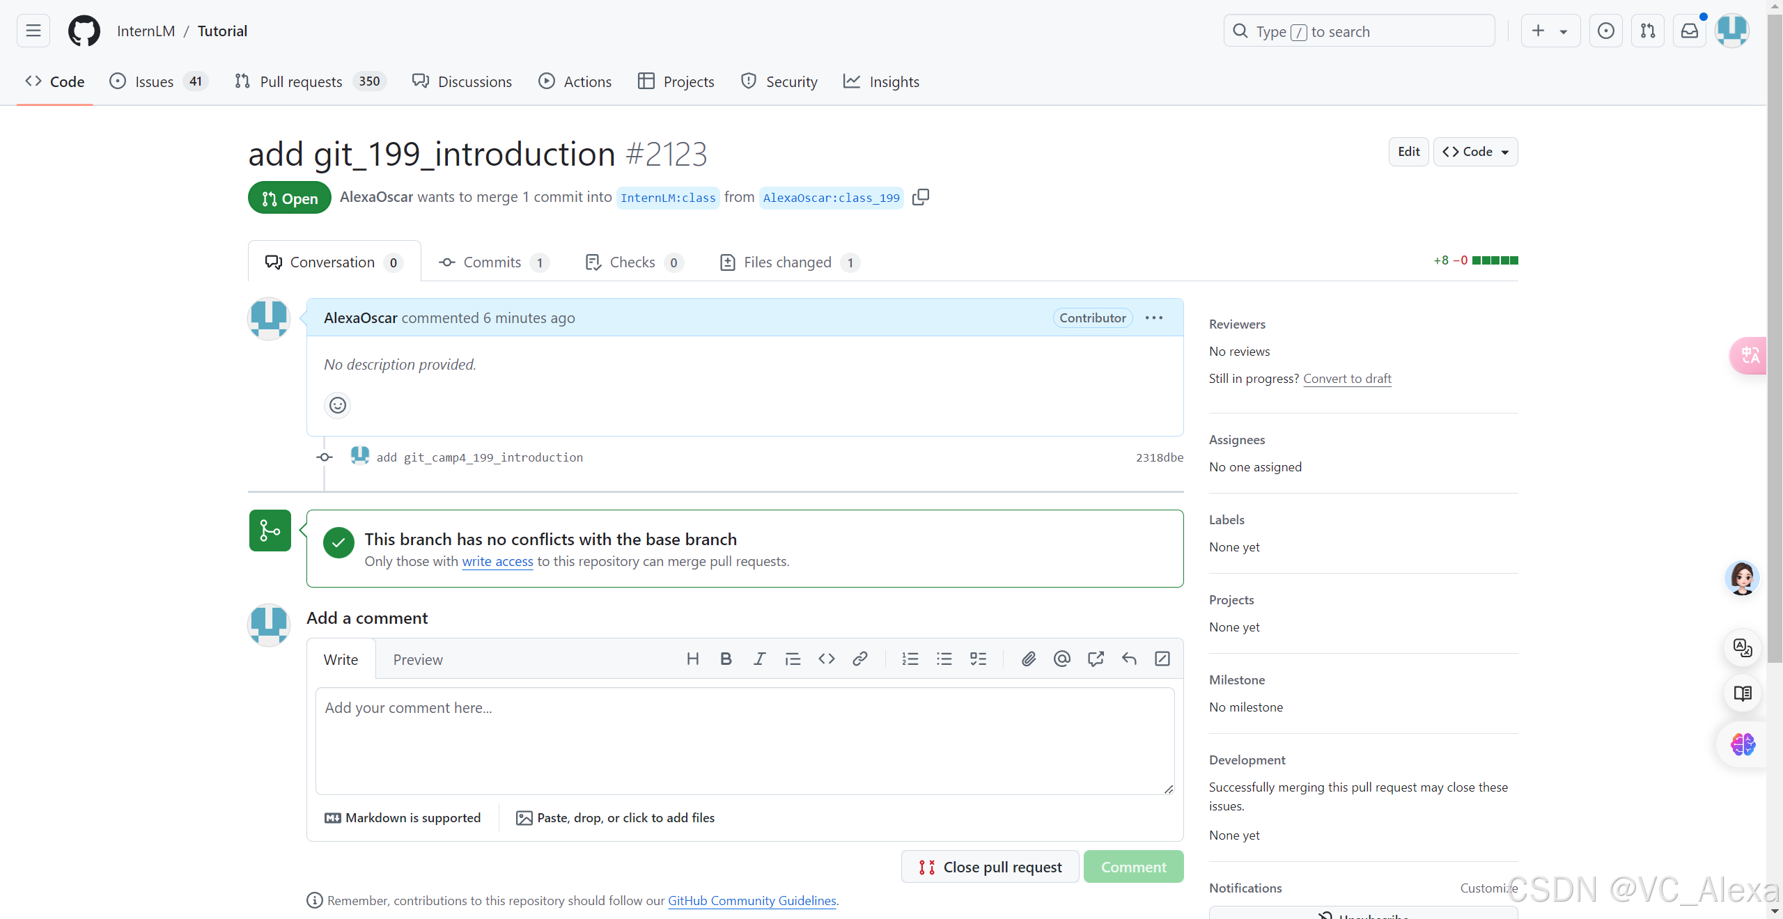
Task: Open the write access link
Action: tap(497, 561)
